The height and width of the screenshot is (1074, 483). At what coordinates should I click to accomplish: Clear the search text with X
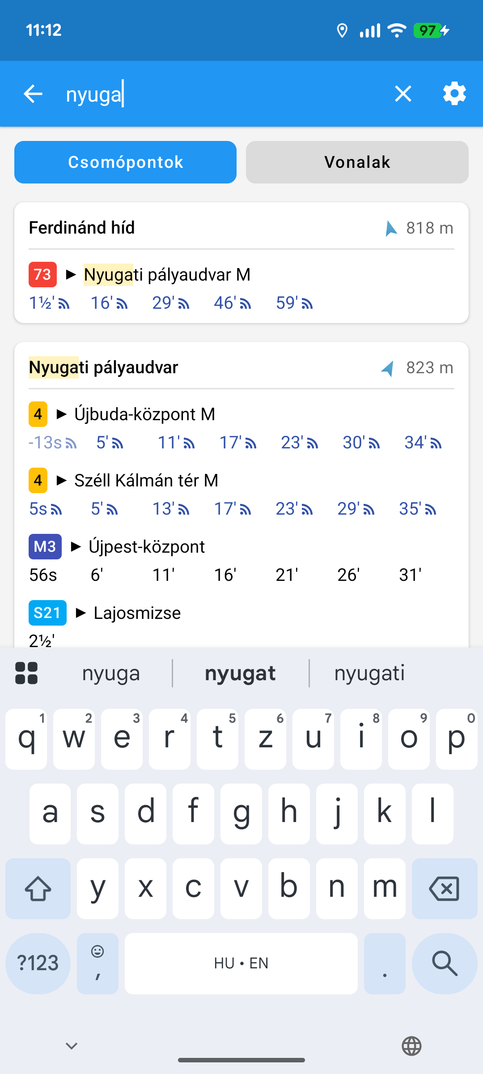point(403,94)
